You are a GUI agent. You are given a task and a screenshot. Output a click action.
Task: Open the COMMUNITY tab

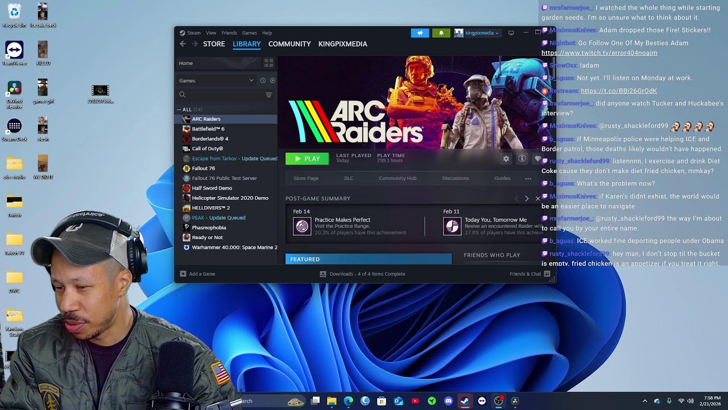coord(289,44)
